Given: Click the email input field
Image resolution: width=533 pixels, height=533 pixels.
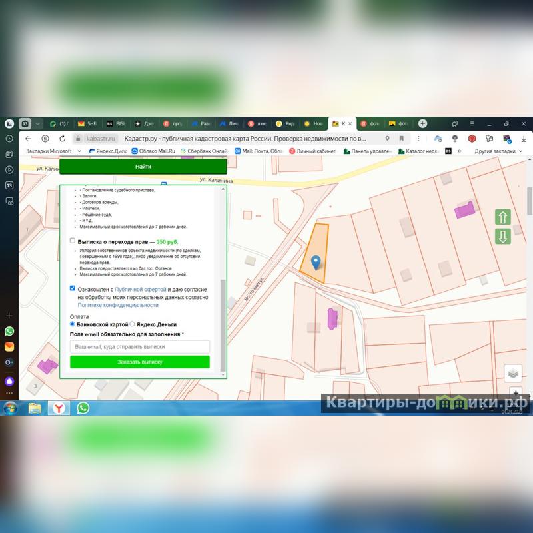Looking at the screenshot, I should click(x=139, y=347).
